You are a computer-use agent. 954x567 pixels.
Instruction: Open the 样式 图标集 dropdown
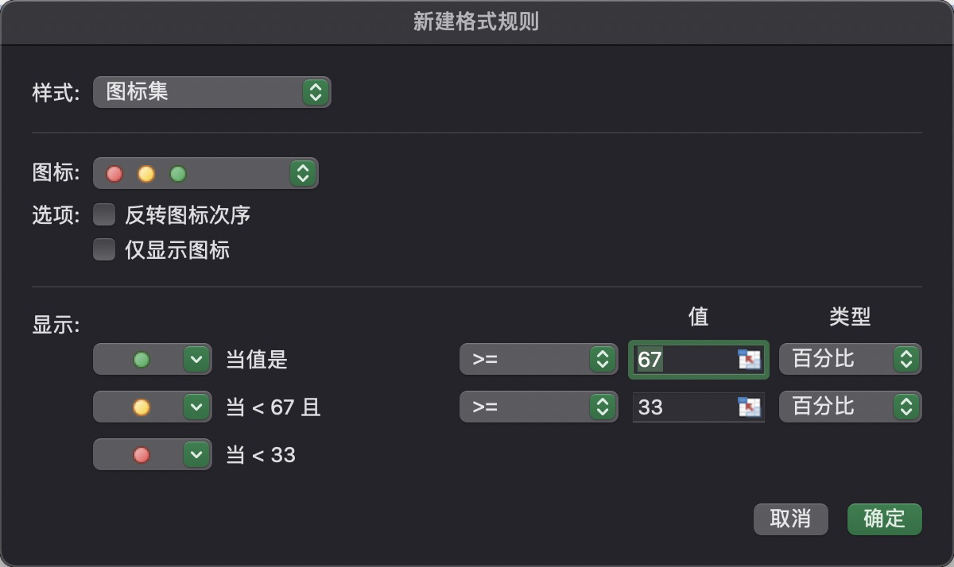point(211,92)
